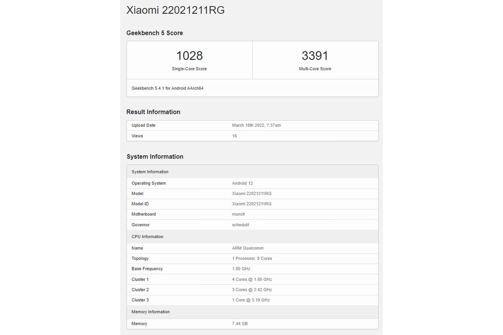The width and height of the screenshot is (503, 335).
Task: Click the Xiaomi 22021211RG page title
Action: [175, 10]
